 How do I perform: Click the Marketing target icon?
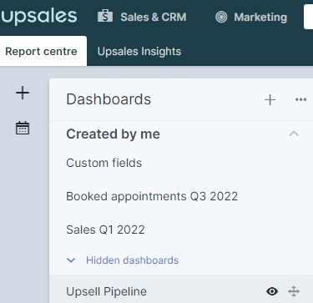pos(221,17)
